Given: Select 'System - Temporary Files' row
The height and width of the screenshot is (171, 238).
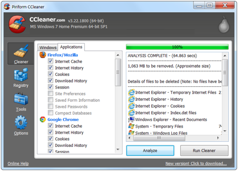Looking at the screenshot, I should (x=174, y=126).
